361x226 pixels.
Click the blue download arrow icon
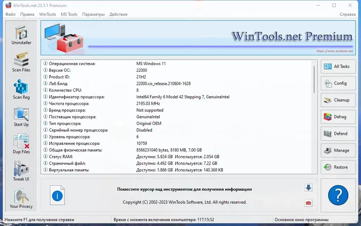click(x=309, y=188)
